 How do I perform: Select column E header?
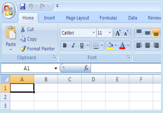click(117, 79)
